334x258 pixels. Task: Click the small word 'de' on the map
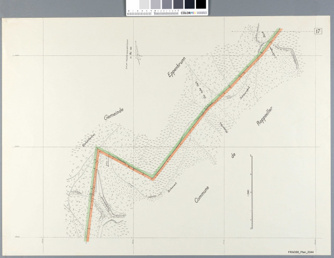coord(233,155)
